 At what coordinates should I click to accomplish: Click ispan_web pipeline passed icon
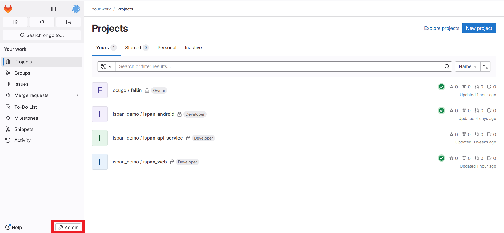tap(442, 158)
